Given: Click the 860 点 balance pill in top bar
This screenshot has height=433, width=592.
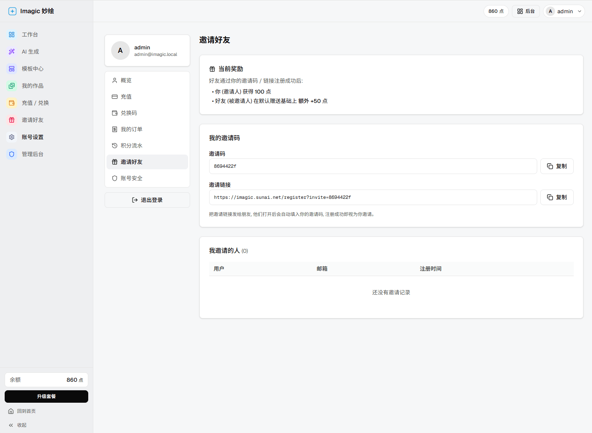Looking at the screenshot, I should click(496, 11).
